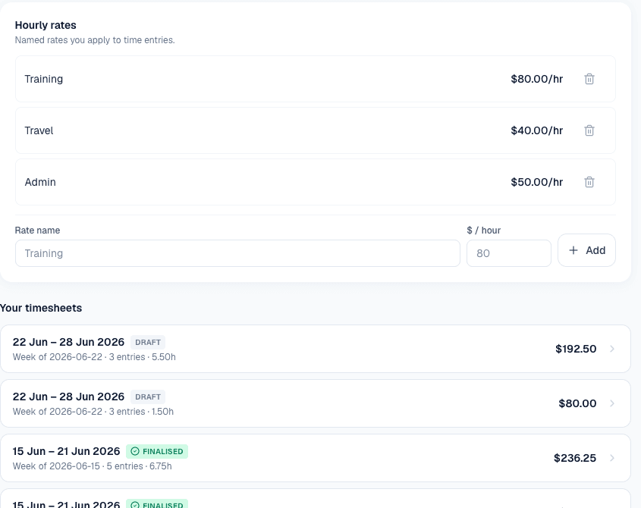Click the Your timesheets heading
641x508 pixels.
(41, 308)
